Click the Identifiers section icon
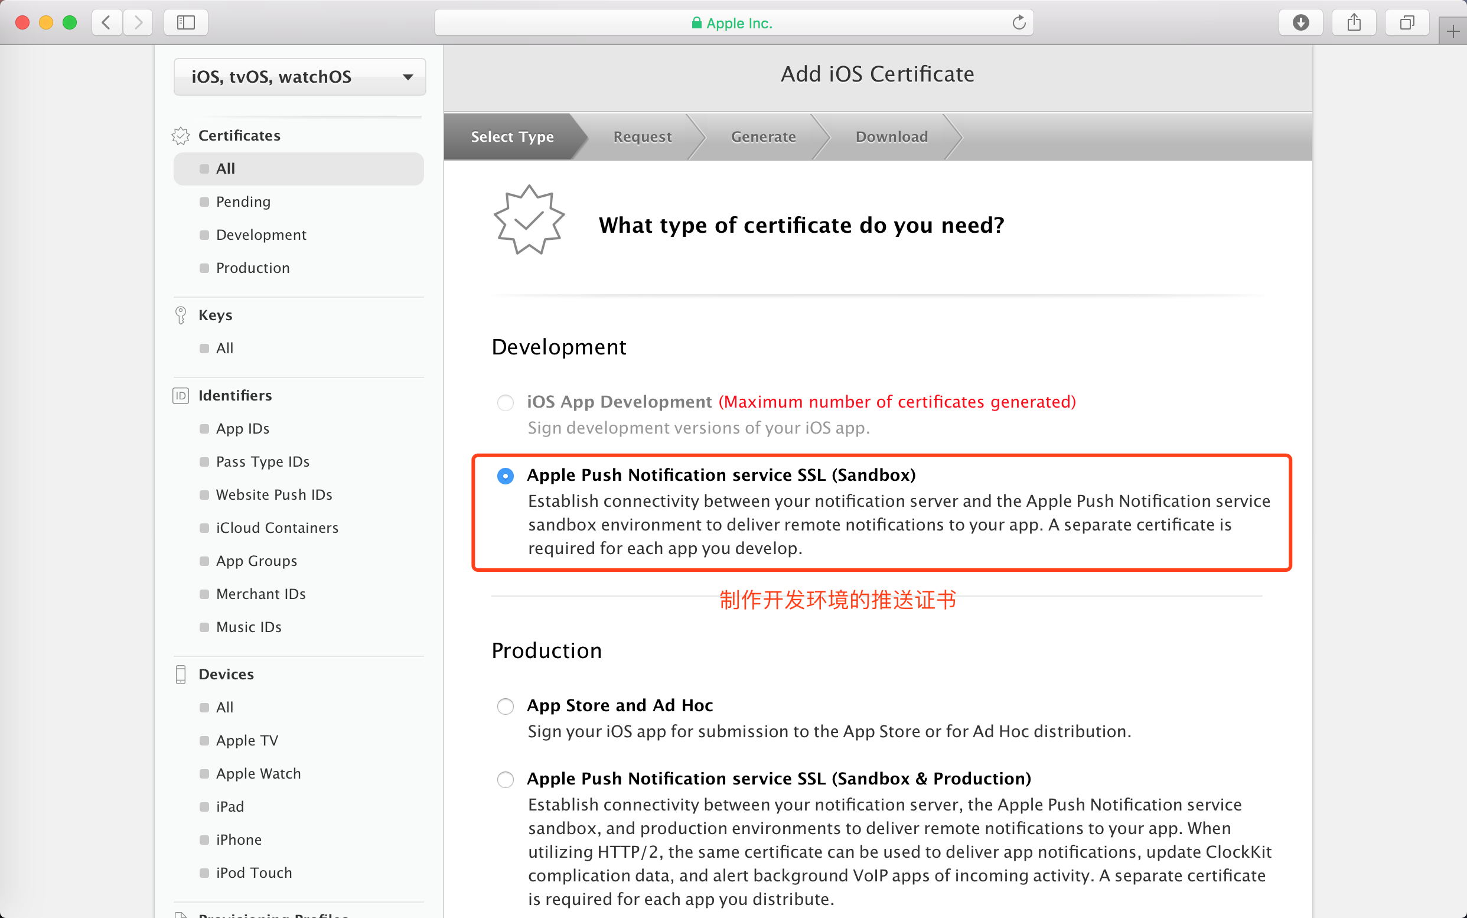Screen dimensions: 1467x918 click(180, 395)
